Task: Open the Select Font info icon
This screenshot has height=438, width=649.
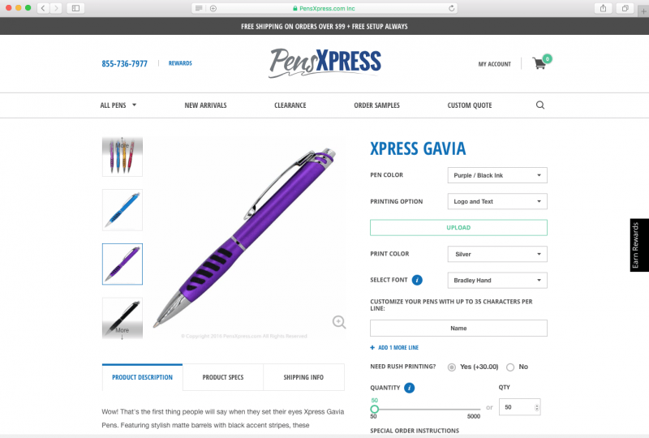Action: [x=417, y=281]
